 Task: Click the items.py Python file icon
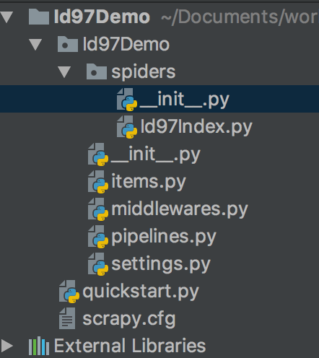pyautogui.click(x=98, y=182)
